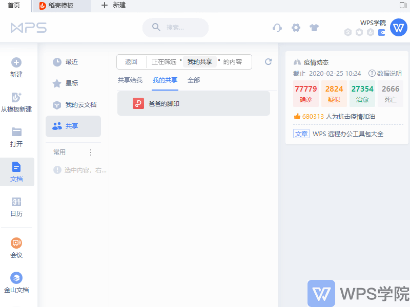410x307 pixels.
Task: Switch to the 首页 tab
Action: coord(14,6)
